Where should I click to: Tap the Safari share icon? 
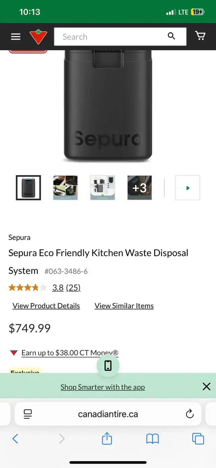coord(107,439)
